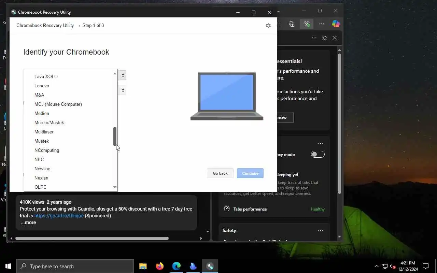437x273 pixels.
Task: Open File Explorer from taskbar
Action: pyautogui.click(x=143, y=266)
